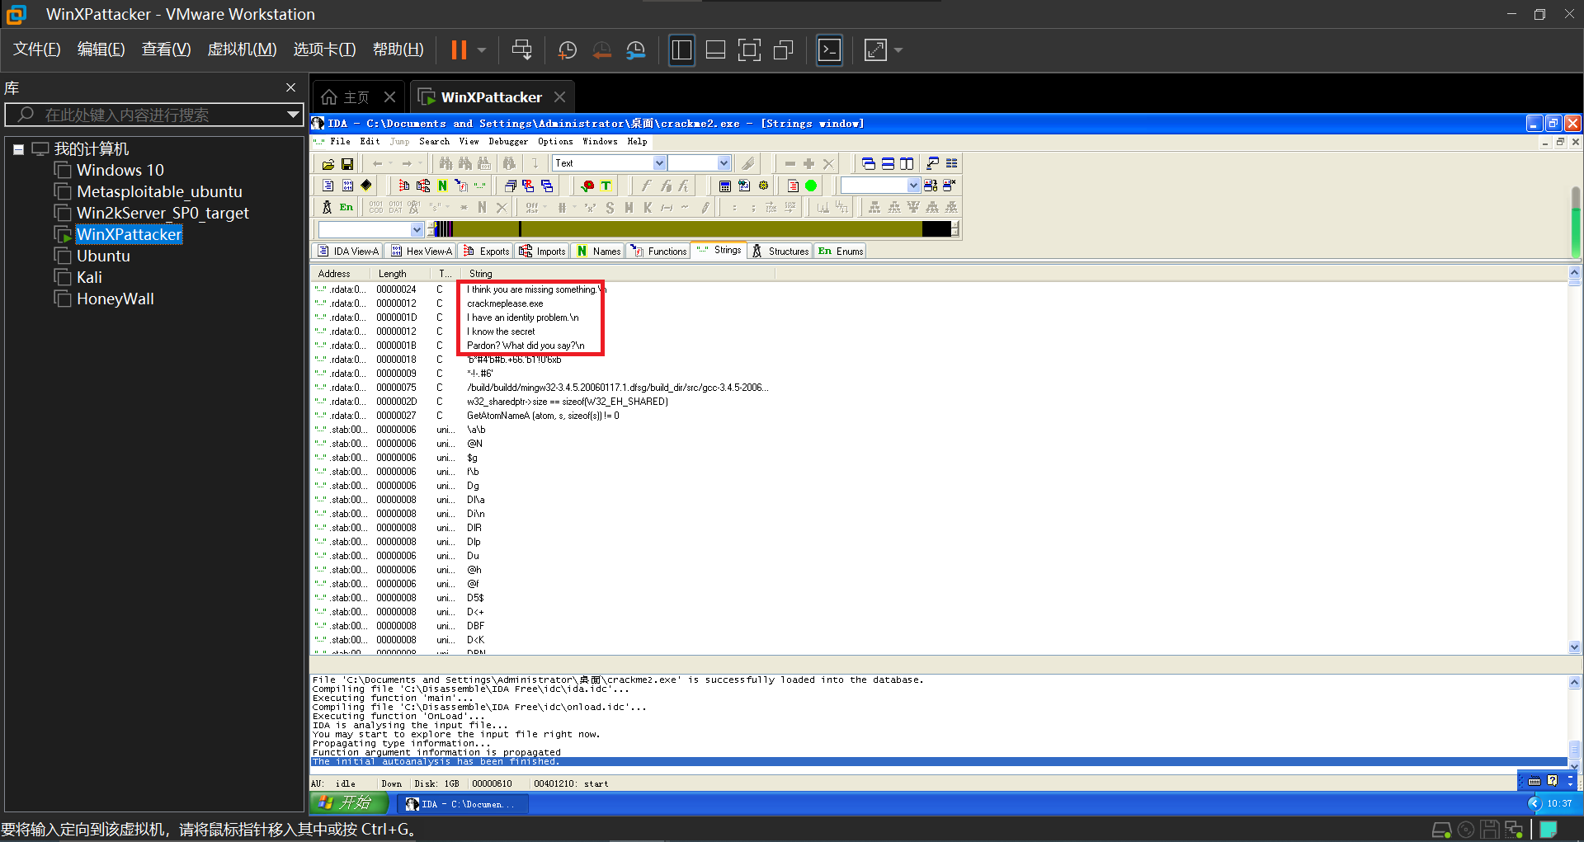Screen dimensions: 1584x842
Task: Click the keyboard icon in language bar
Action: coord(1534,781)
